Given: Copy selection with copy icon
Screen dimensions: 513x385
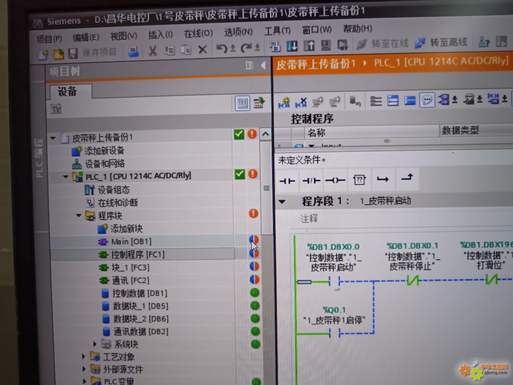Looking at the screenshot, I should click(170, 50).
